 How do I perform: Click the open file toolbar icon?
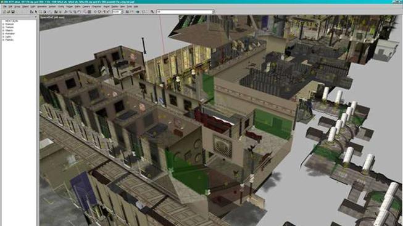[x=9, y=12]
